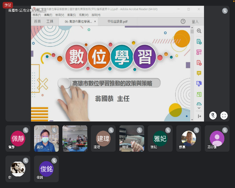The height and width of the screenshot is (188, 235).
Task: Open the 簽署(S) menu in Acrobat
Action: [72, 15]
